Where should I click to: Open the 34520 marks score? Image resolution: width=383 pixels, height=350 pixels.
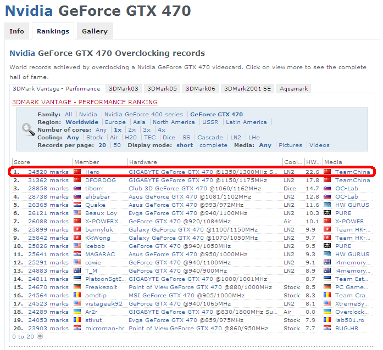click(x=48, y=172)
